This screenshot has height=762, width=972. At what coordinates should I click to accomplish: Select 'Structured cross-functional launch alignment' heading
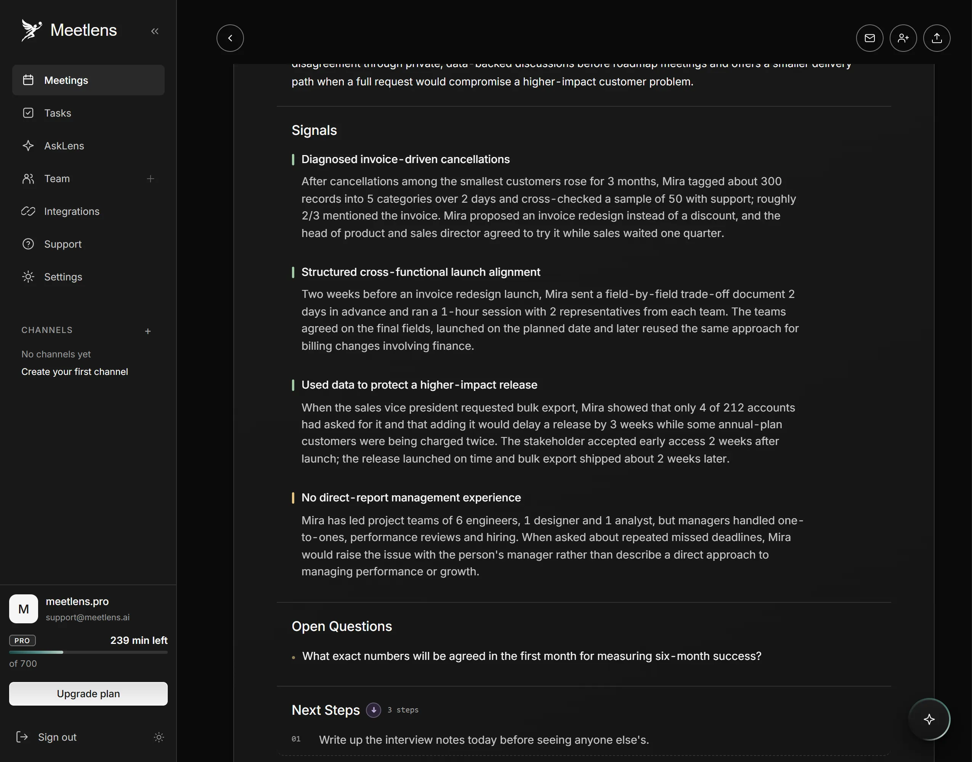tap(421, 272)
